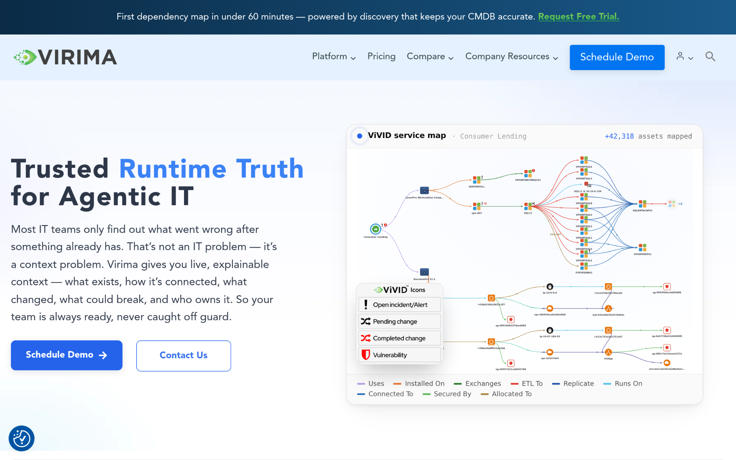736x460 pixels.
Task: Click the Open incident/Alert exclamation icon
Action: pos(366,304)
